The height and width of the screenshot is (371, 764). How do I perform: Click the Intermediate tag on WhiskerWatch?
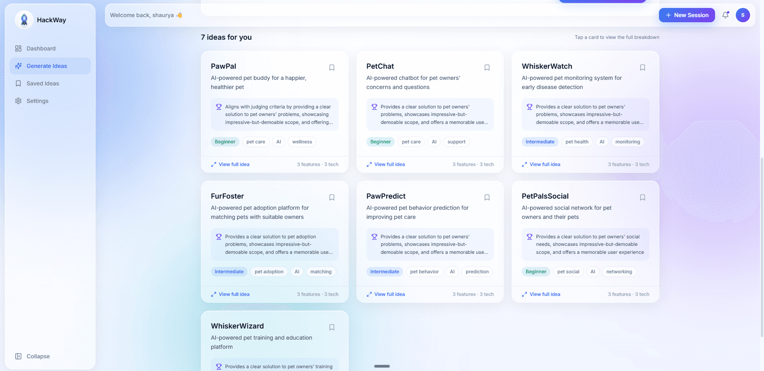click(540, 142)
